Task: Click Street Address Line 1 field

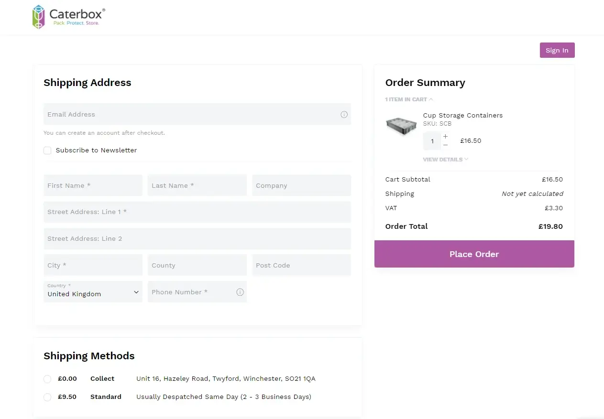Action: tap(197, 212)
